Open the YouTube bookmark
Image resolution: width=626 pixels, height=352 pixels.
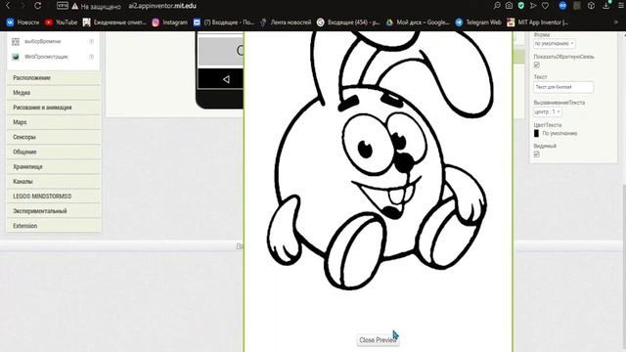pyautogui.click(x=61, y=22)
